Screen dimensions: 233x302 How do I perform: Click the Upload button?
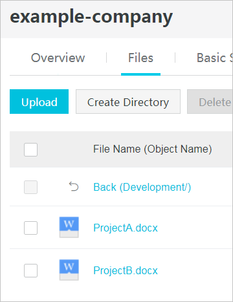(x=39, y=102)
